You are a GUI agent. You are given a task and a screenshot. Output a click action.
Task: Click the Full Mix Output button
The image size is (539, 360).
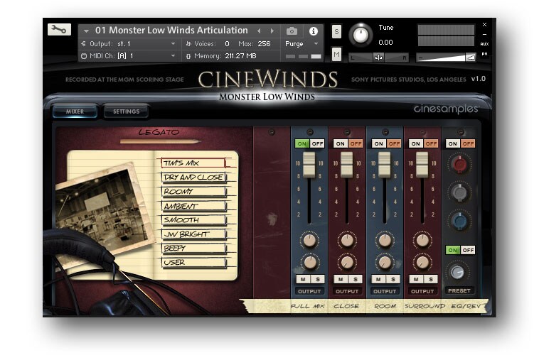pyautogui.click(x=309, y=291)
